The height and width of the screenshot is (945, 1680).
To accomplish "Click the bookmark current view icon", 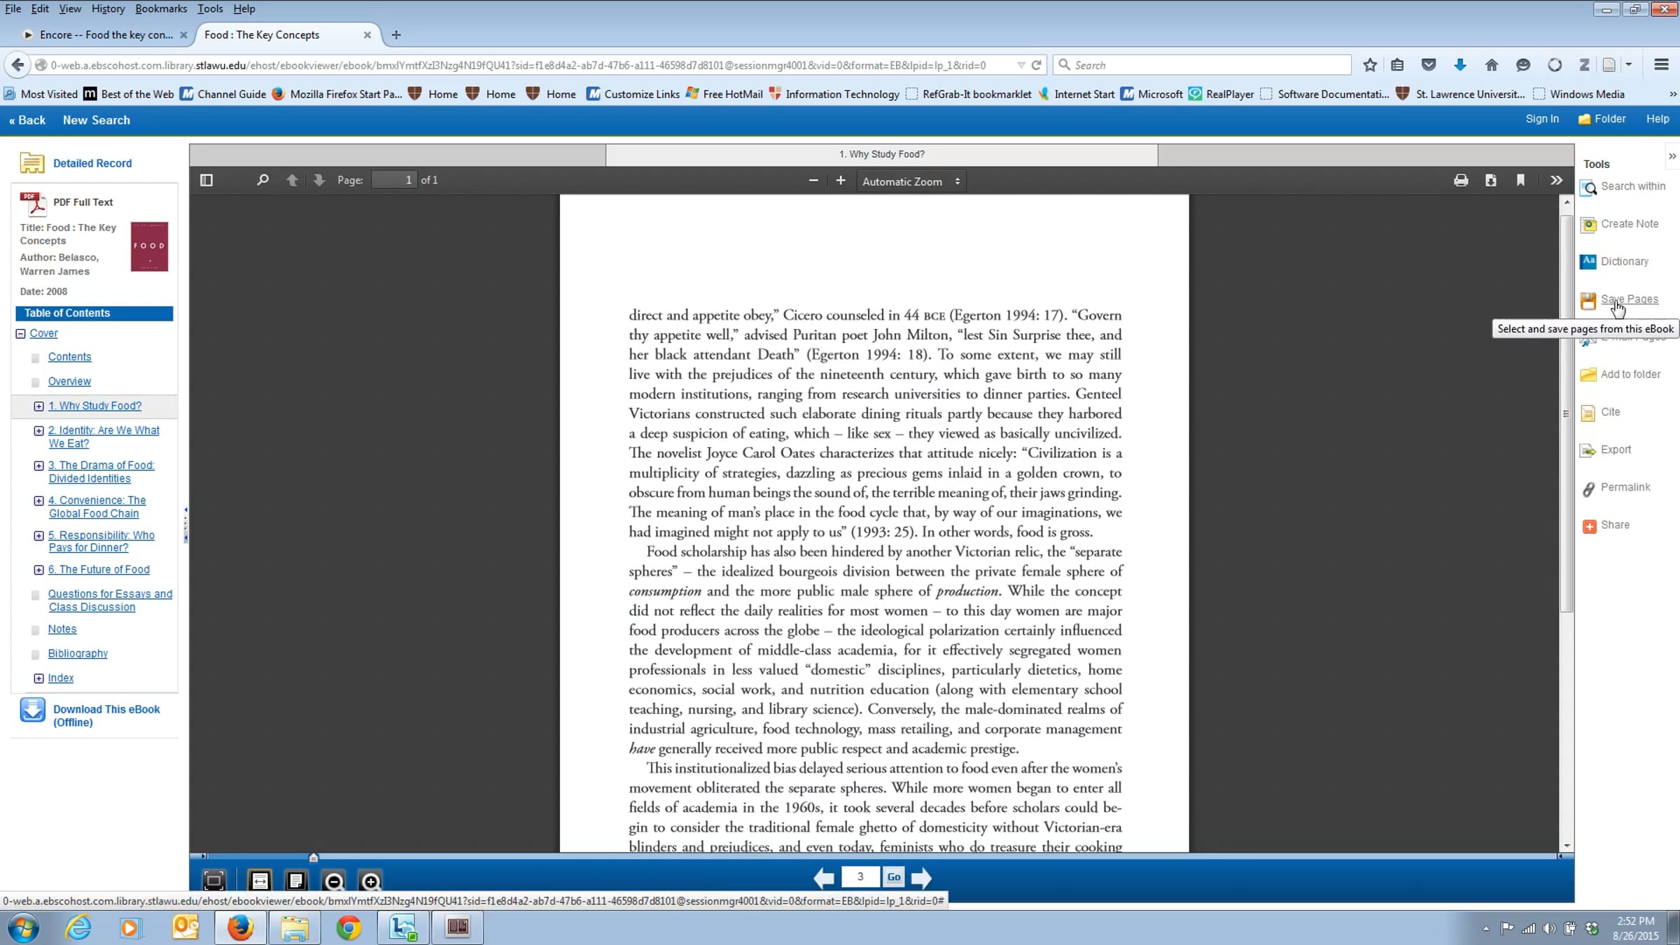I will (1520, 181).
